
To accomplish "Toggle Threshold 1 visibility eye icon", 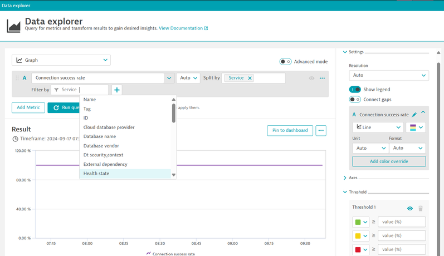I will [x=410, y=208].
